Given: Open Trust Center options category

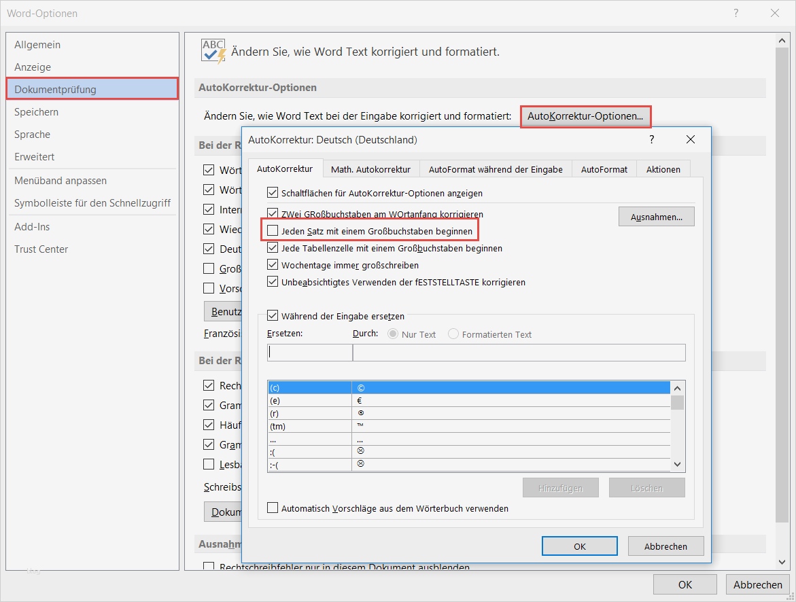Looking at the screenshot, I should tap(92, 249).
